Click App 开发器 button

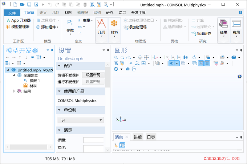pyautogui.click(x=19, y=20)
